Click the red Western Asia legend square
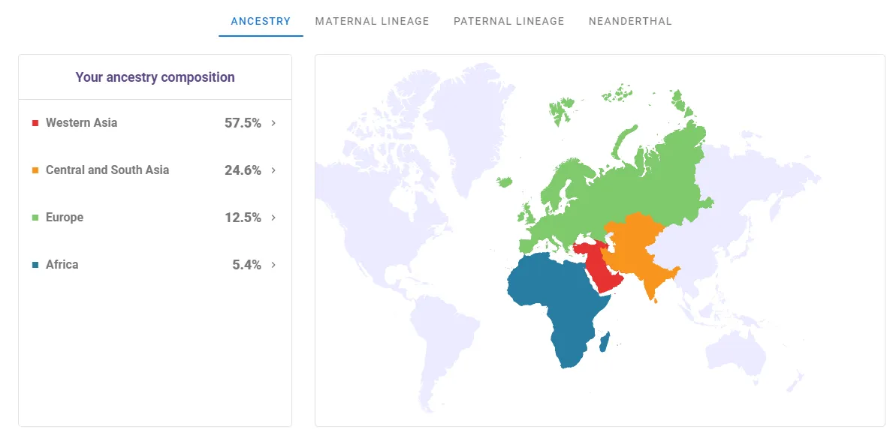Screen dimensions: 893x445 pos(35,122)
